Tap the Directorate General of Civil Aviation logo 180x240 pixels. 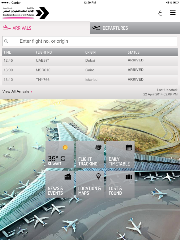(x=26, y=13)
